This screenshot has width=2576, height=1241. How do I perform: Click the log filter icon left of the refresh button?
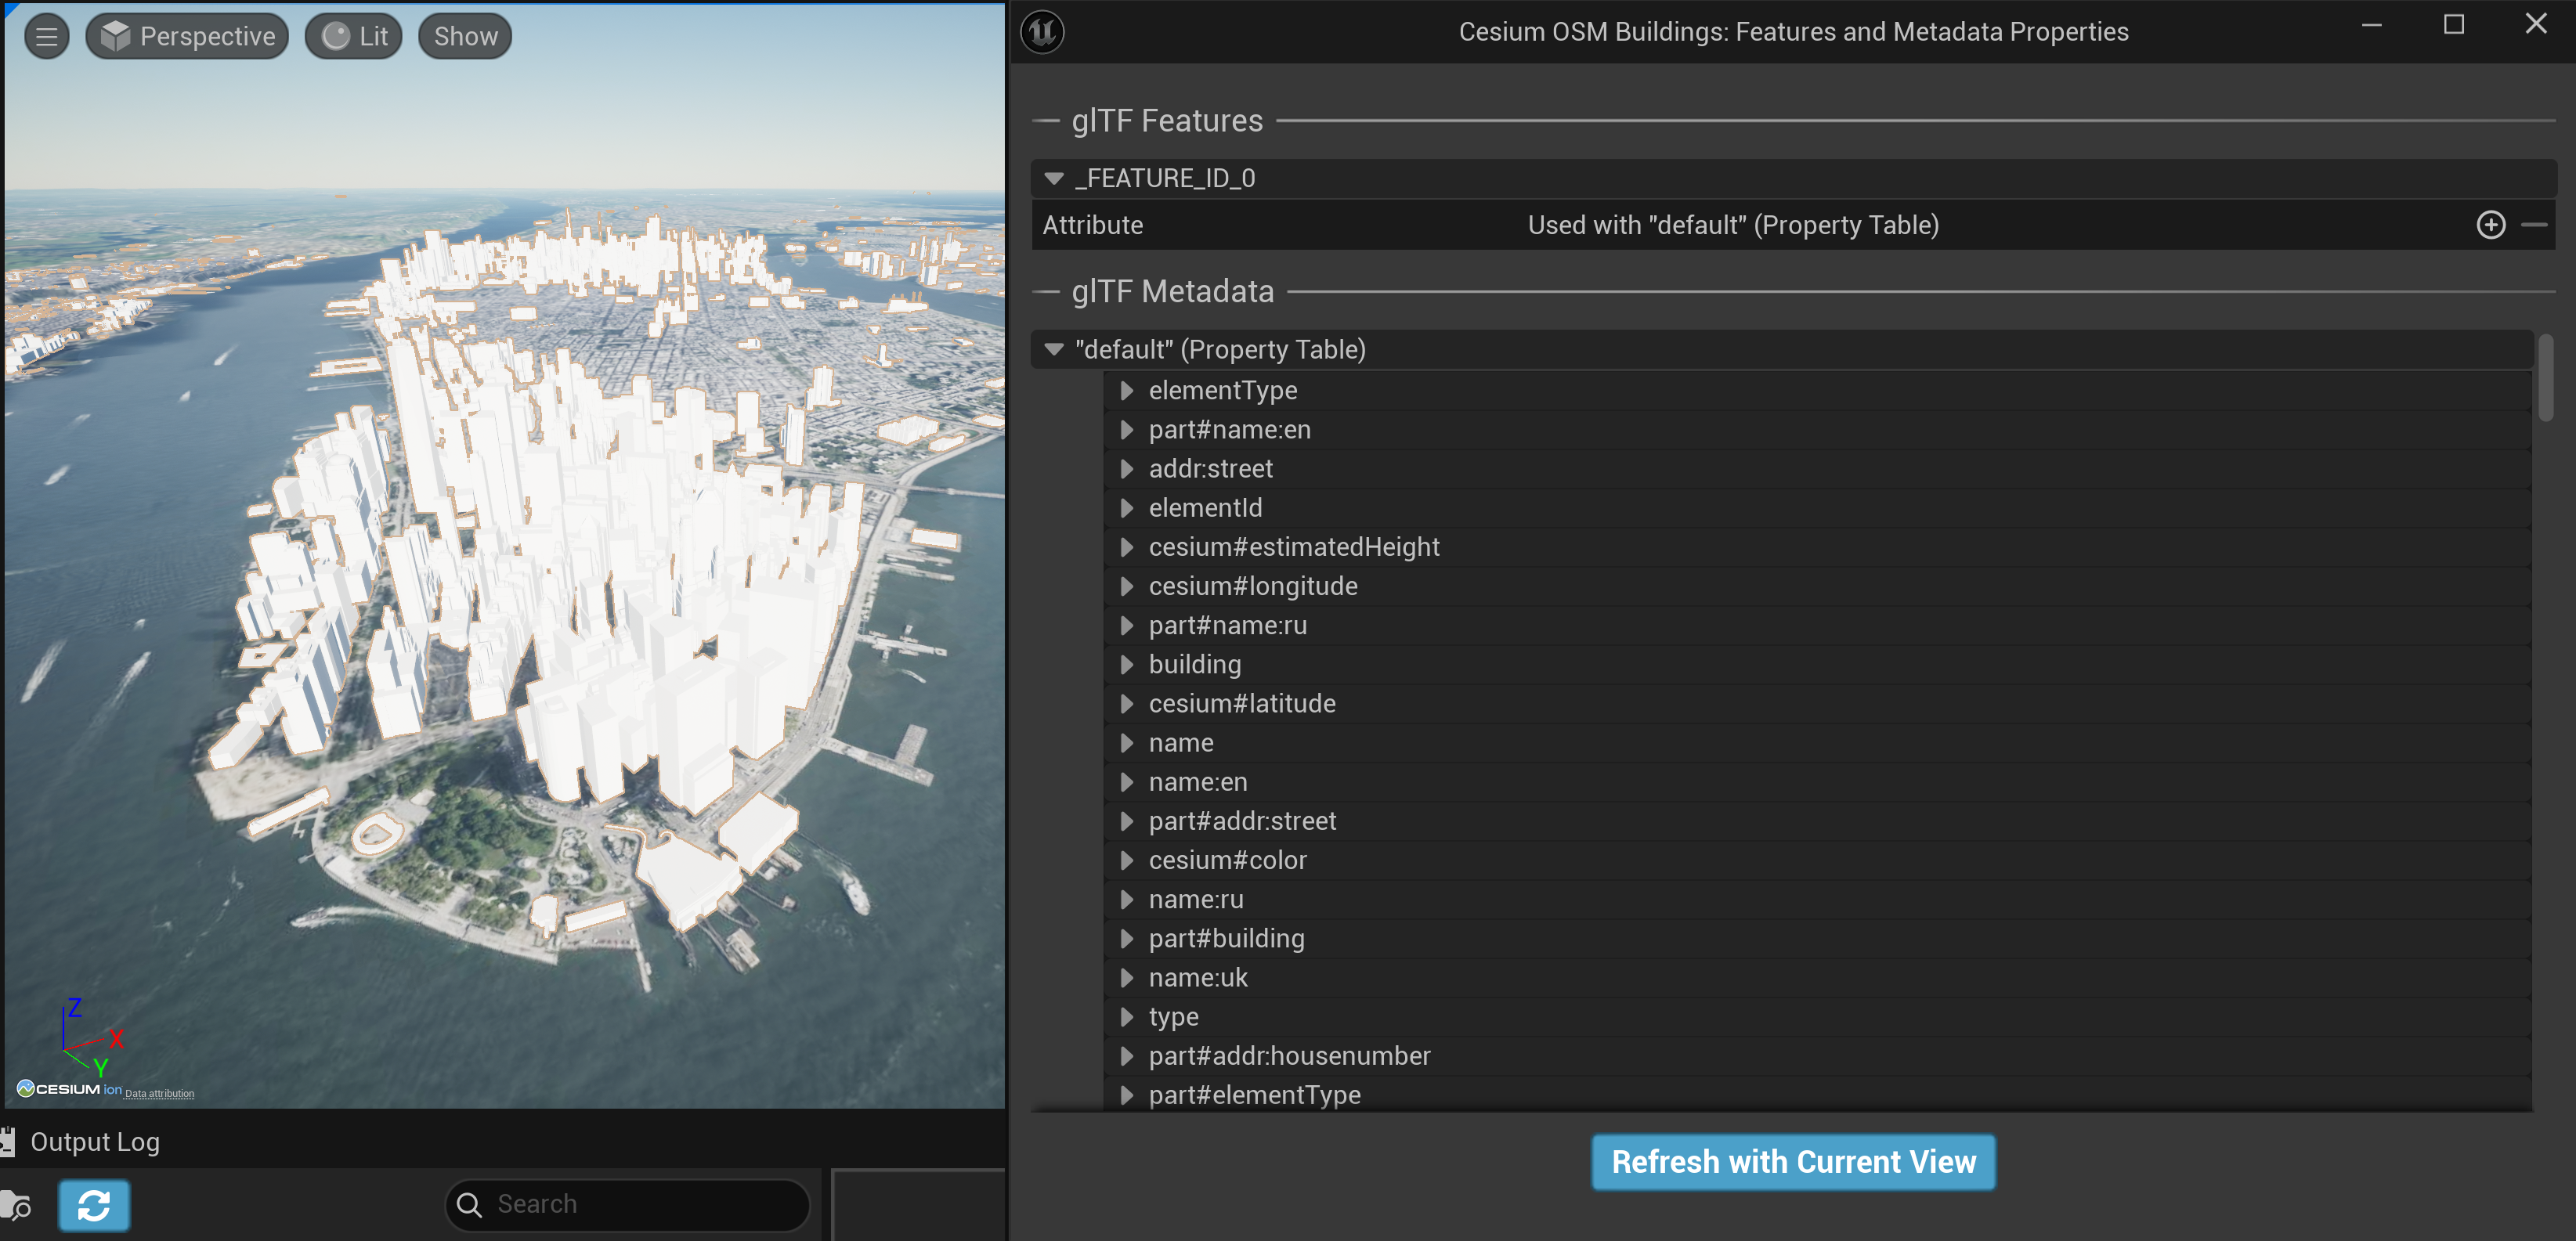point(16,1205)
